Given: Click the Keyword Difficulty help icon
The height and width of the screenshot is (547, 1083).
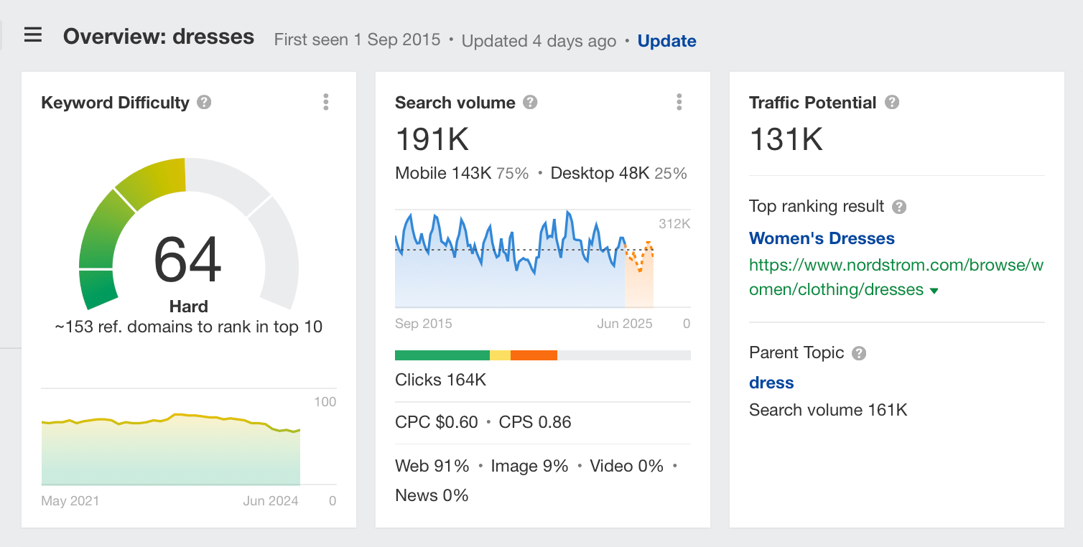Looking at the screenshot, I should (204, 103).
